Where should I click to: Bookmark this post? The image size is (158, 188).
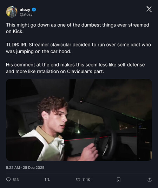pos(119,180)
